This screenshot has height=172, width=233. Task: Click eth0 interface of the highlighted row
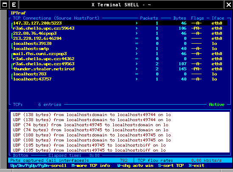click(x=217, y=23)
